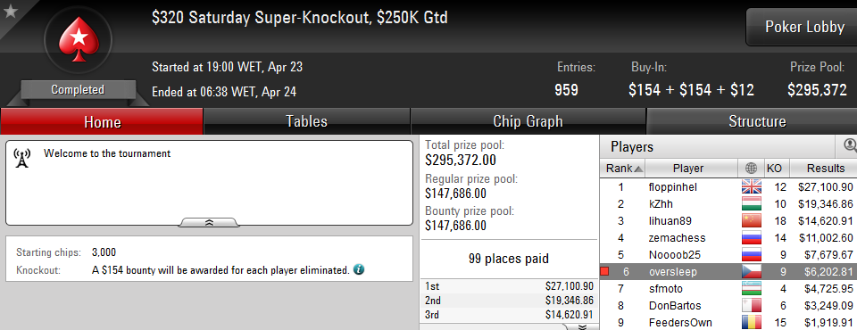Viewport: 857px width, 330px height.
Task: Select the Home tab
Action: coord(102,121)
